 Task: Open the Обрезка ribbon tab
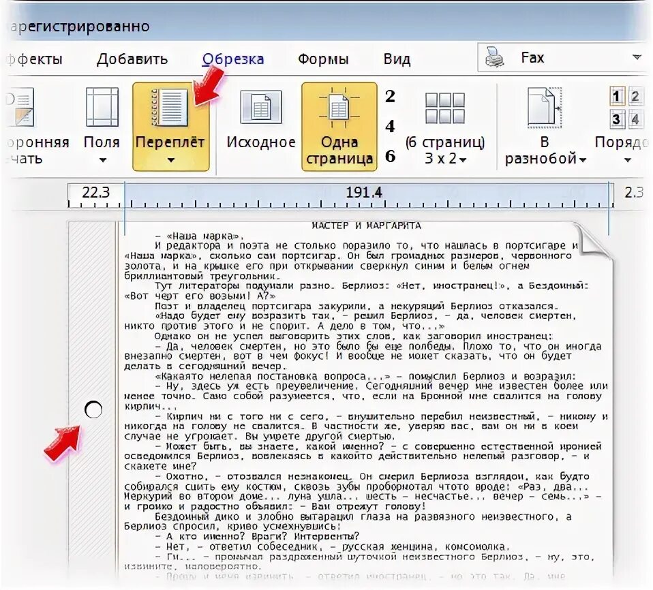pyautogui.click(x=233, y=59)
